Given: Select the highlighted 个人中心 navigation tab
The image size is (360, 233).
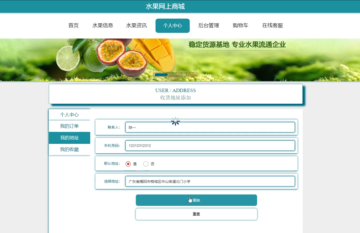Looking at the screenshot, I should (x=172, y=26).
